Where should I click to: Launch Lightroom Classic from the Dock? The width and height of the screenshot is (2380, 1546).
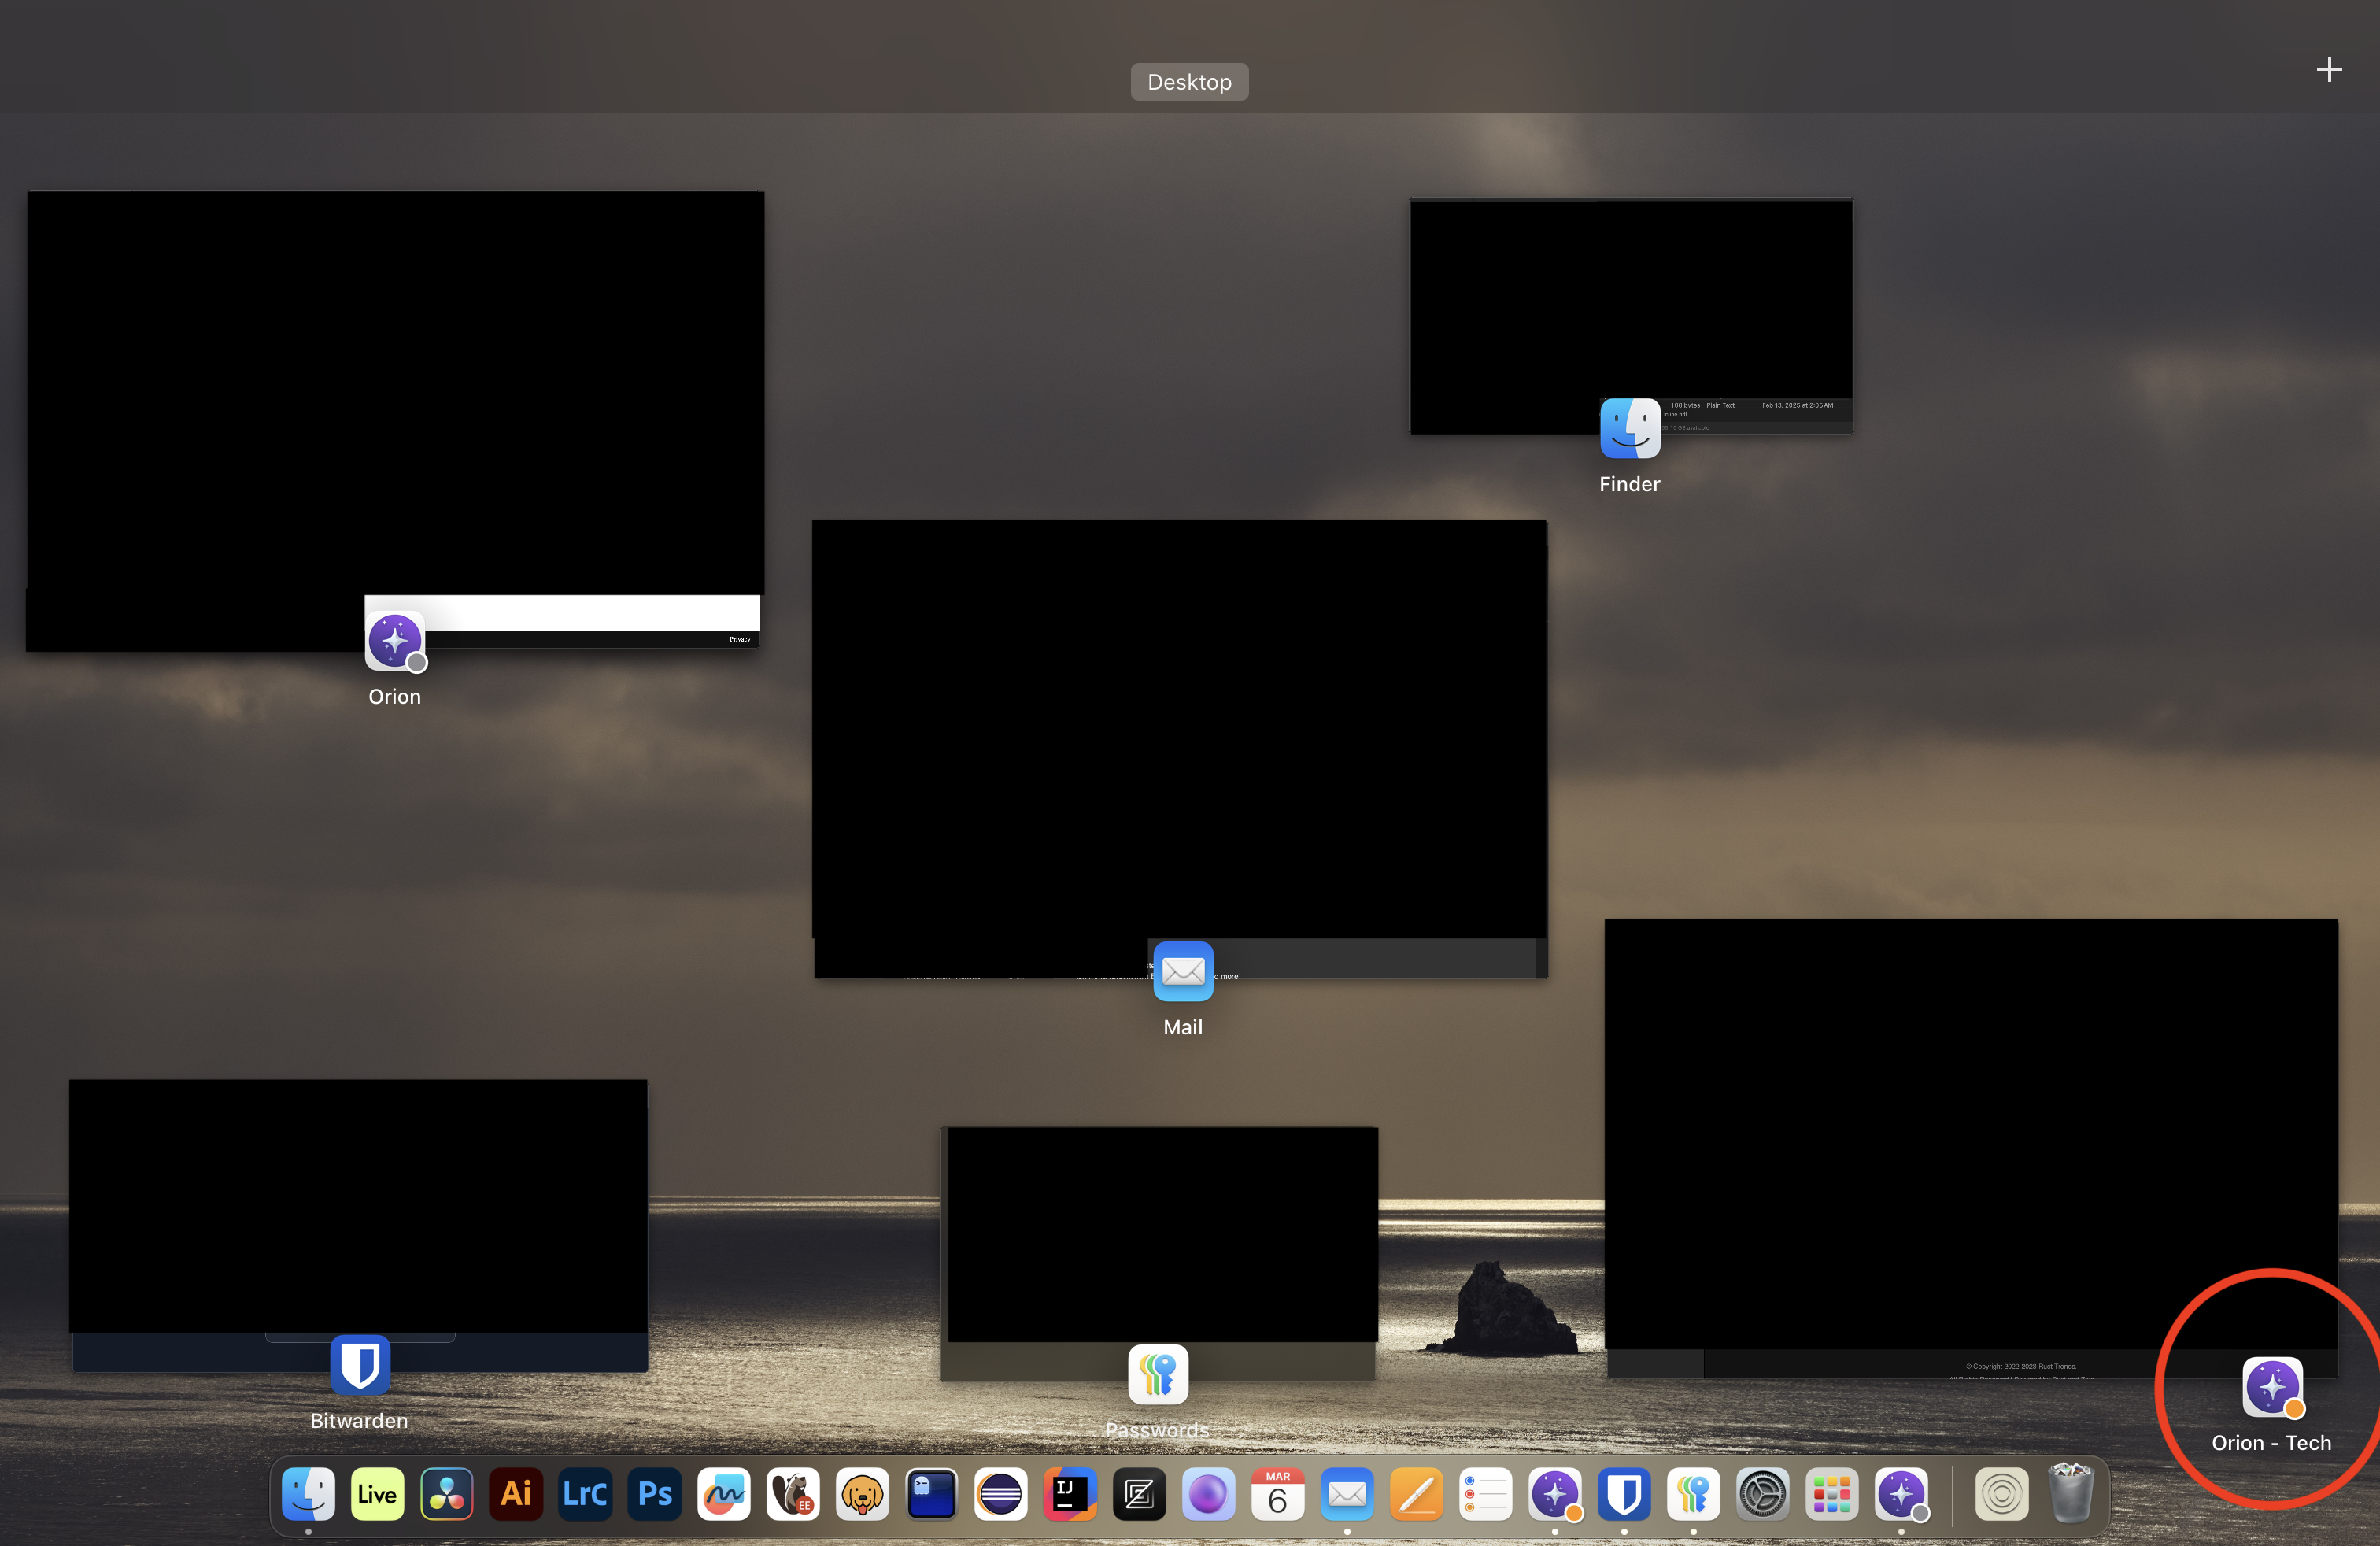pyautogui.click(x=585, y=1494)
